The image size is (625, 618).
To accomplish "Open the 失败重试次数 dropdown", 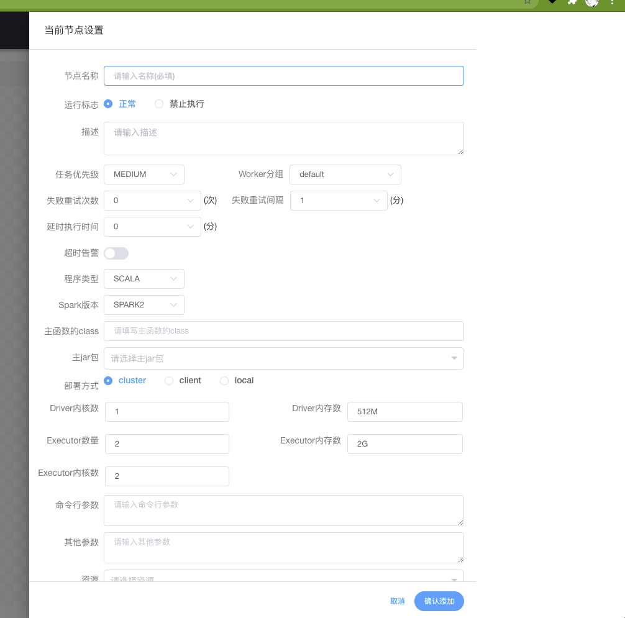I will (152, 201).
